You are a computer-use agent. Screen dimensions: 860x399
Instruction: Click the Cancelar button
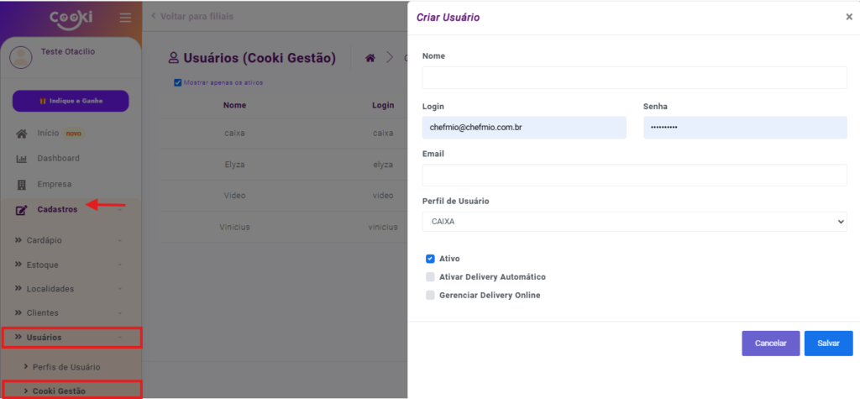tap(770, 344)
